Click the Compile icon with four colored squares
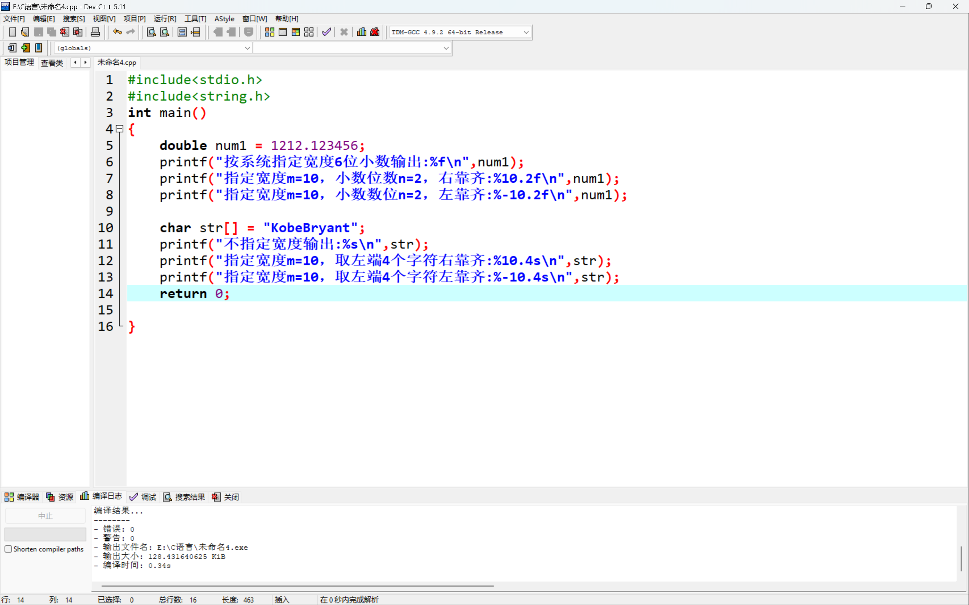Viewport: 969px width, 605px height. [270, 32]
